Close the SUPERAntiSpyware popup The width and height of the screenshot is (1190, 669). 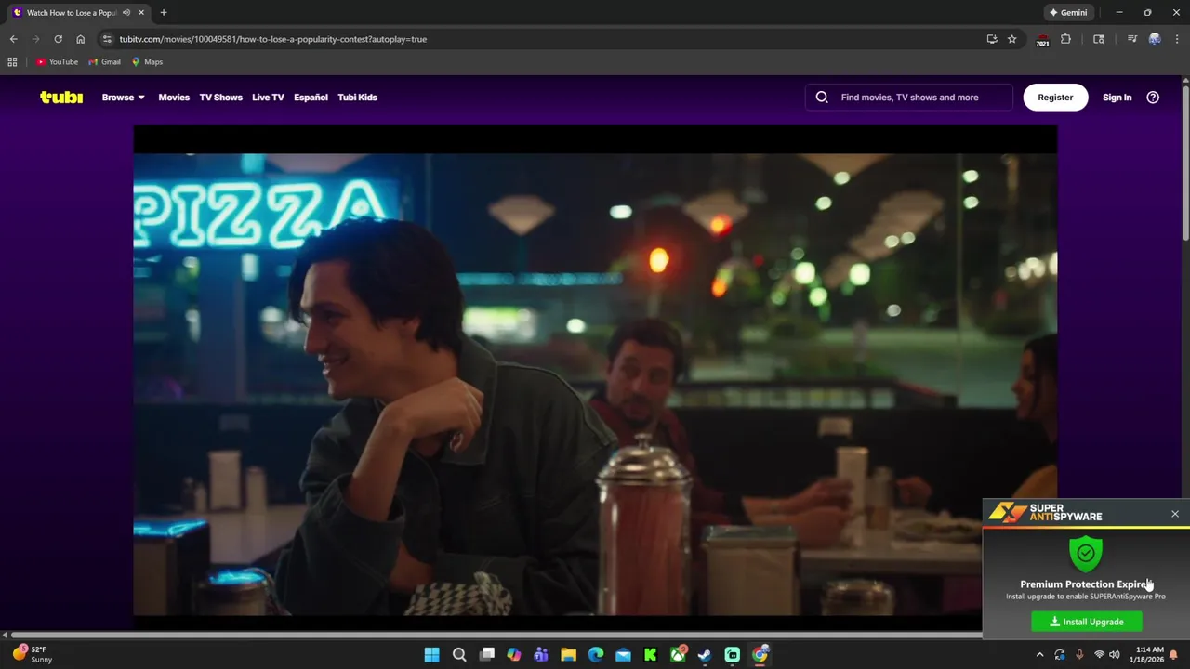point(1175,514)
